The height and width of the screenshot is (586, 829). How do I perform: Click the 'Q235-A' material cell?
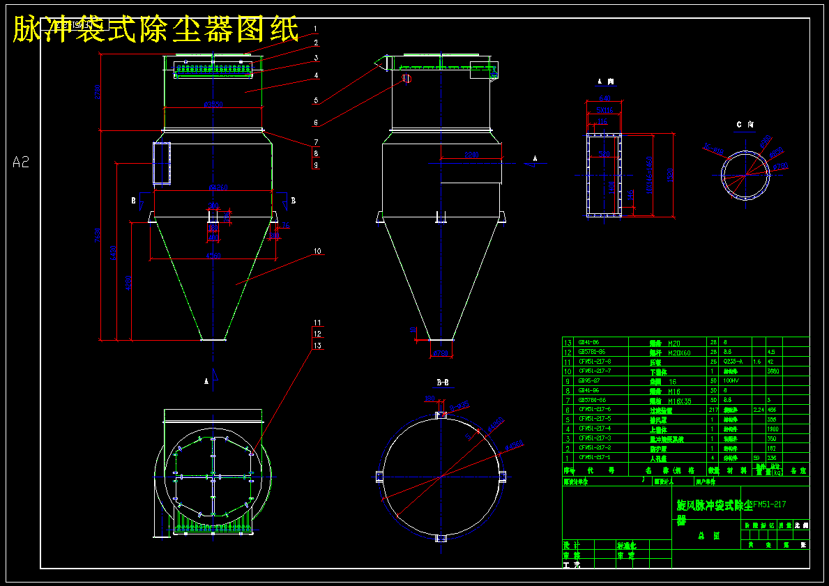pyautogui.click(x=733, y=362)
